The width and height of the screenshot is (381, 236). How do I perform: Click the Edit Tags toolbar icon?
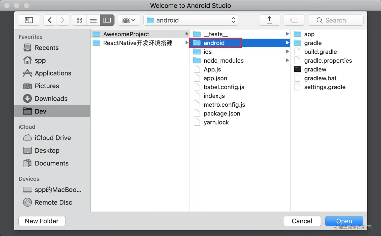click(294, 20)
